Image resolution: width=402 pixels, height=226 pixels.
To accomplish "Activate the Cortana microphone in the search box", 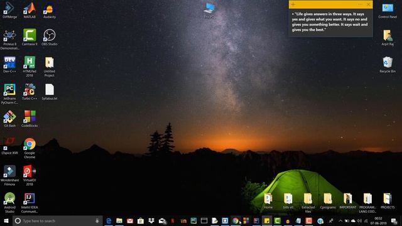I will click(x=97, y=220).
